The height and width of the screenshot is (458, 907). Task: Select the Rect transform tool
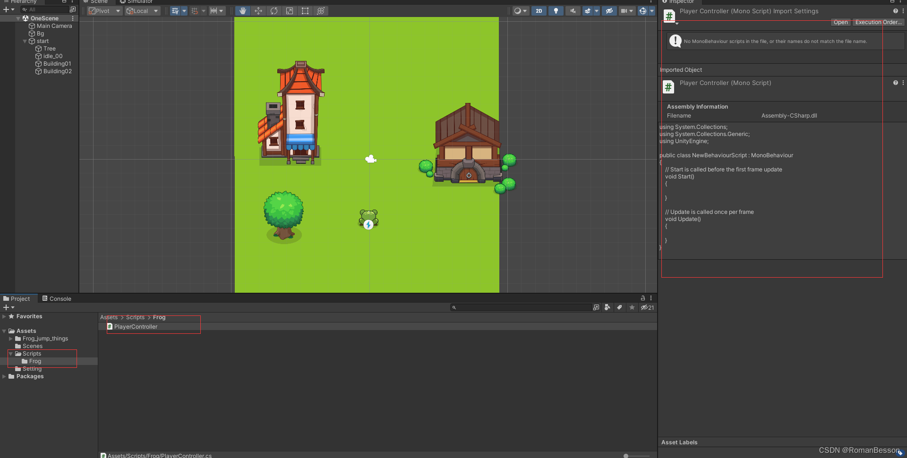(x=305, y=11)
